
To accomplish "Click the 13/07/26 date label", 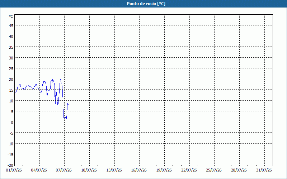I will [114, 170].
